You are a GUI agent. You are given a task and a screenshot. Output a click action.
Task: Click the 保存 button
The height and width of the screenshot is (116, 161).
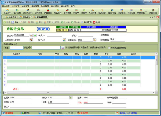(15, 22)
